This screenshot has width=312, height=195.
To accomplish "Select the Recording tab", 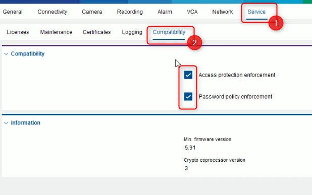I will [130, 12].
